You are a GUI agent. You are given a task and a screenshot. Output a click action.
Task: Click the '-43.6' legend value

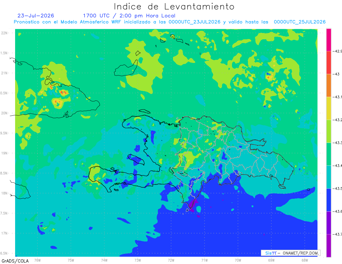click(x=337, y=211)
